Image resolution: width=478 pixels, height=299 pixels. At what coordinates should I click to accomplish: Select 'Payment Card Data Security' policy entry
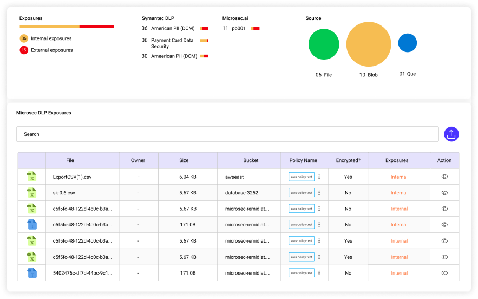point(172,43)
